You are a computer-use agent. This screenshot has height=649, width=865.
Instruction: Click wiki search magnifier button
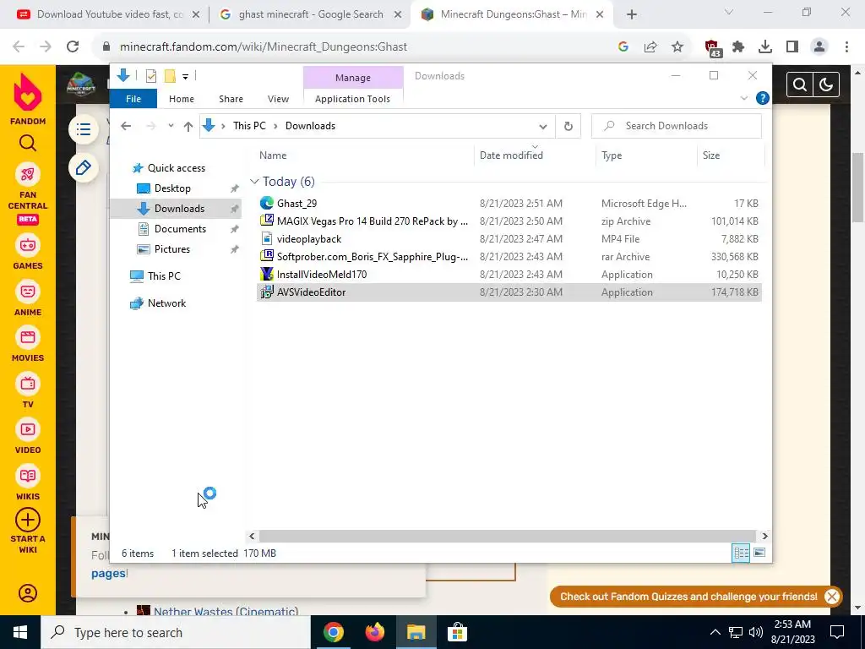(x=800, y=85)
